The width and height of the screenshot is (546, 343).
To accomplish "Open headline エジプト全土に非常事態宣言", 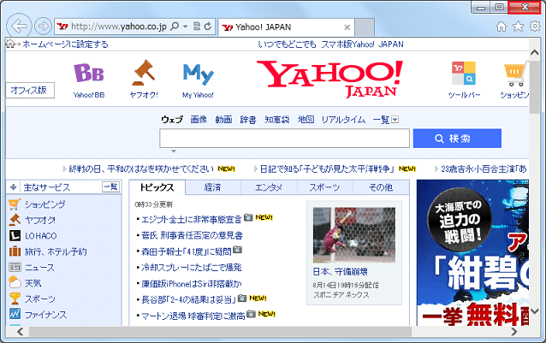I will pos(191,220).
